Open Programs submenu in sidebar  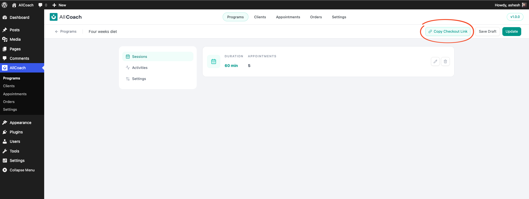tap(12, 78)
